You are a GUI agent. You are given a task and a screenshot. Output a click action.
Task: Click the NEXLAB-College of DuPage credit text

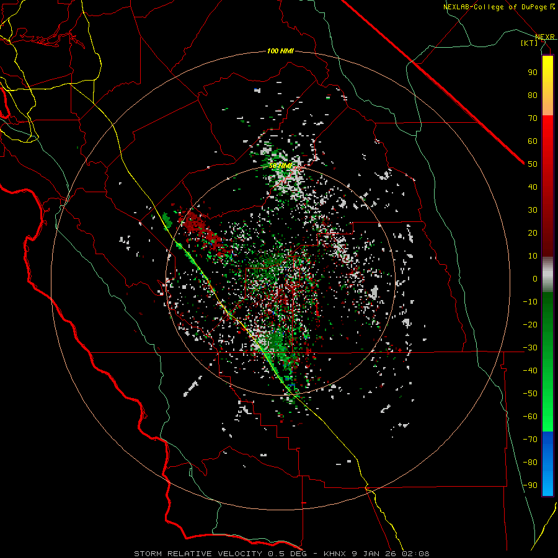click(x=498, y=7)
